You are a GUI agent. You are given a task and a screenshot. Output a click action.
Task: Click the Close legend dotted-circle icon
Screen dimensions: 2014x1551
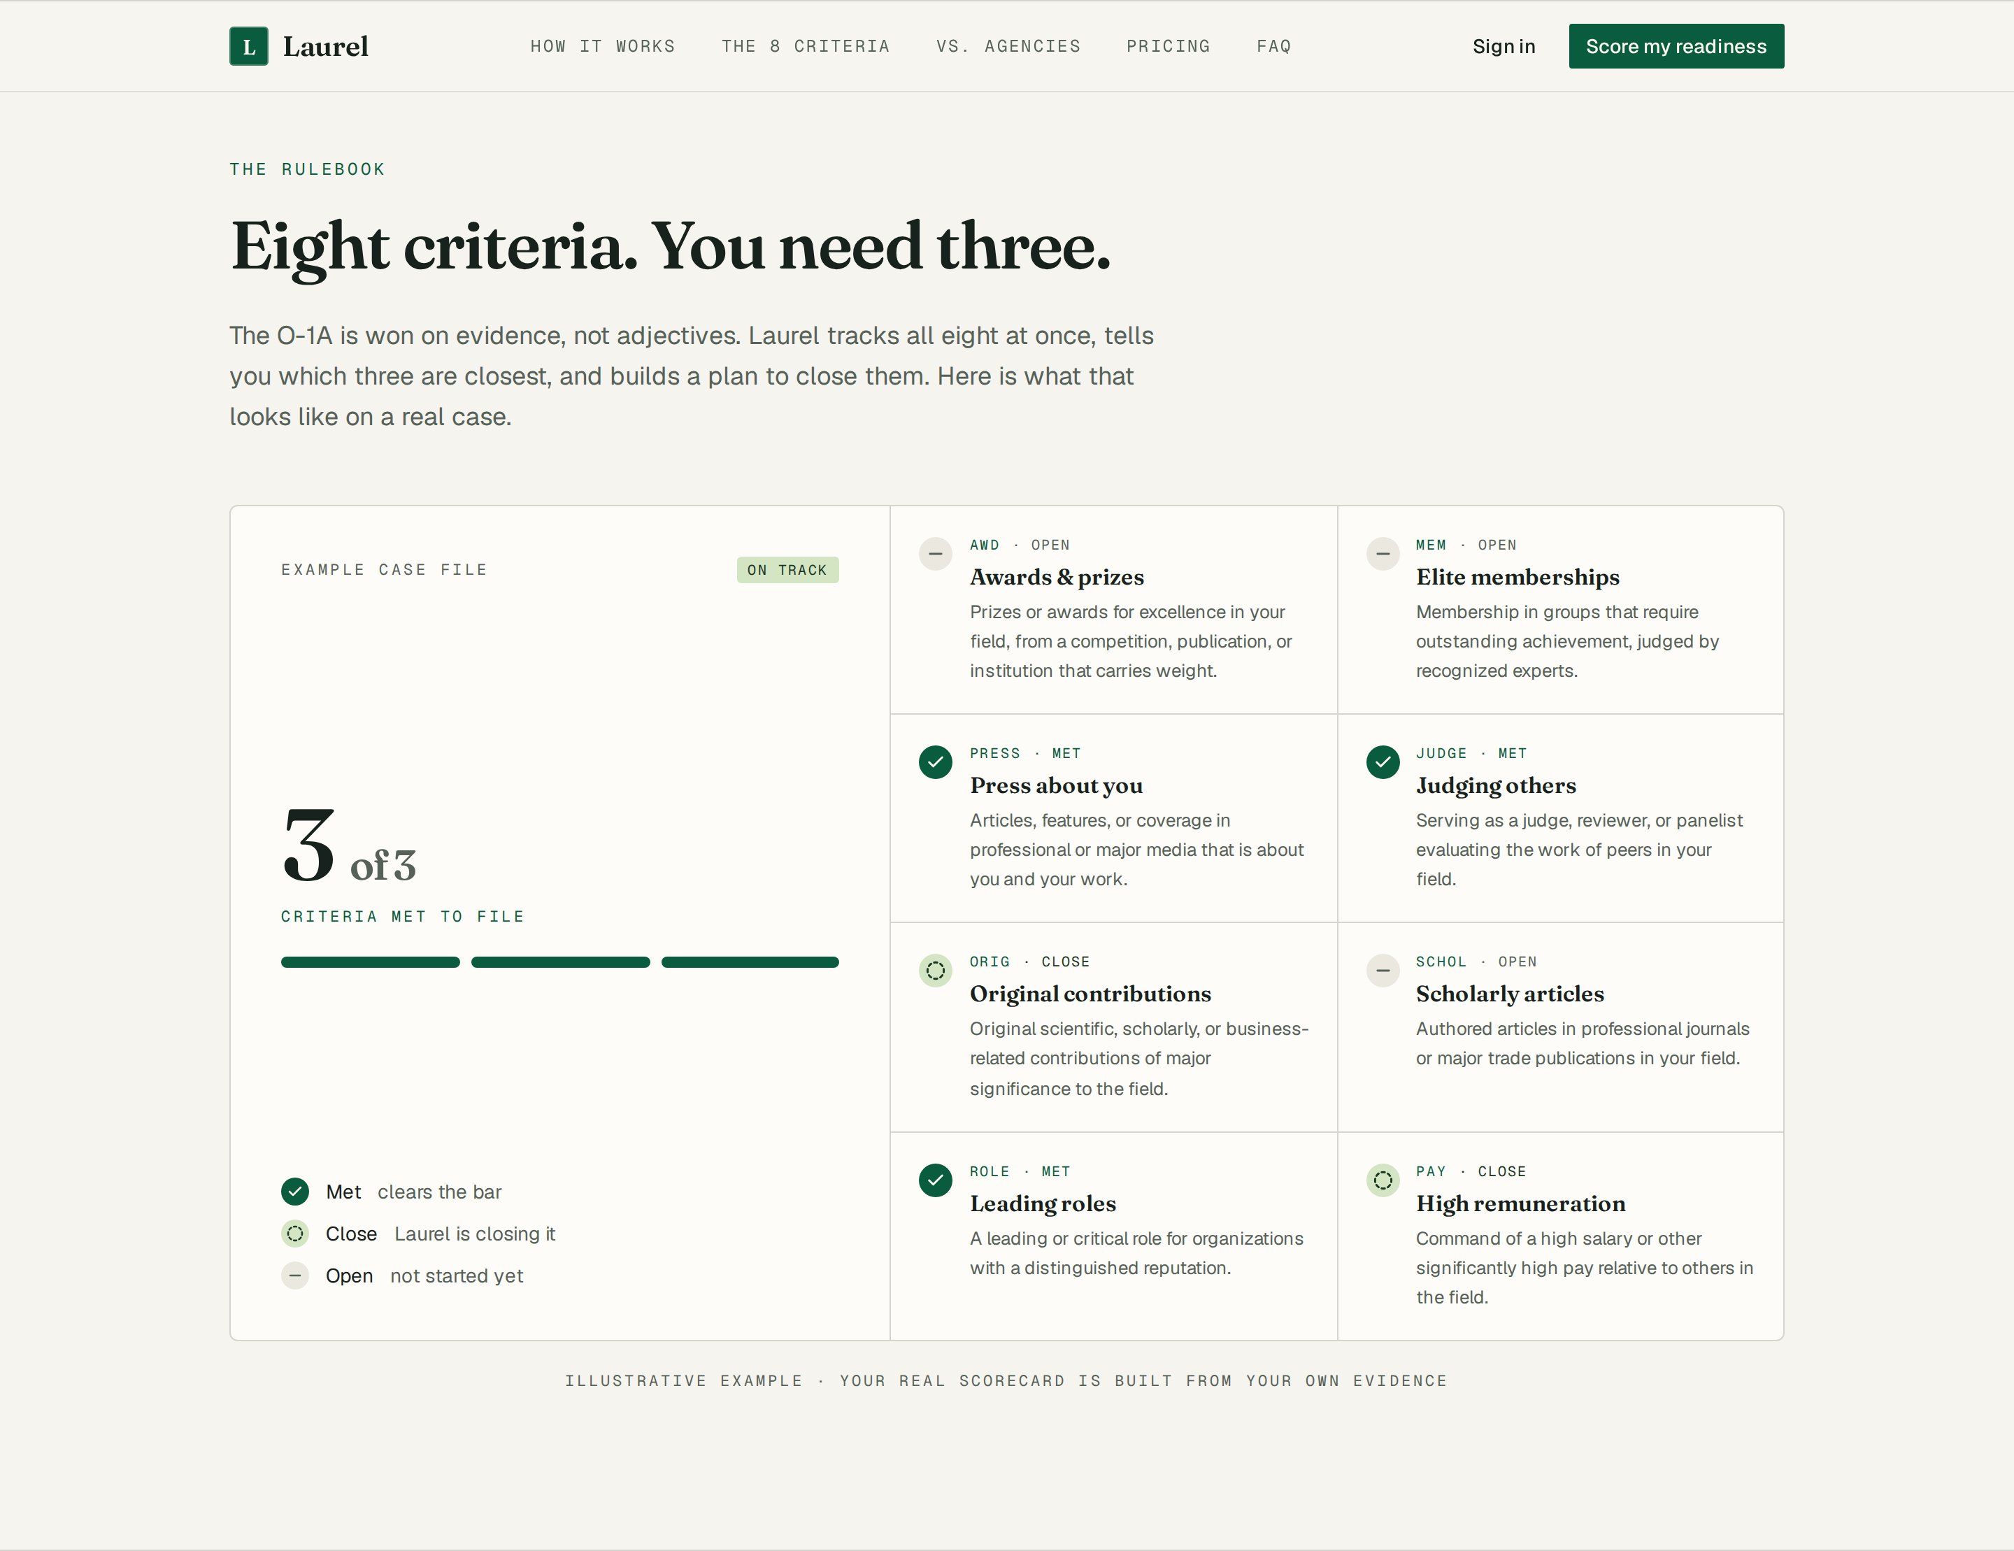(295, 1233)
